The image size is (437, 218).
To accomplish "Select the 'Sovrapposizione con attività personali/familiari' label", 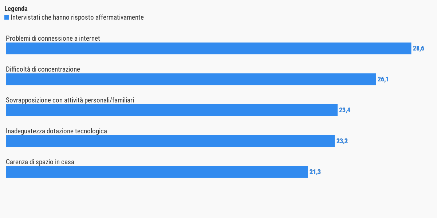I will pyautogui.click(x=70, y=100).
